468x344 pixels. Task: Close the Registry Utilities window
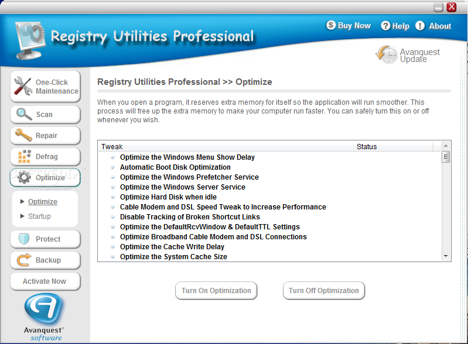(452, 7)
